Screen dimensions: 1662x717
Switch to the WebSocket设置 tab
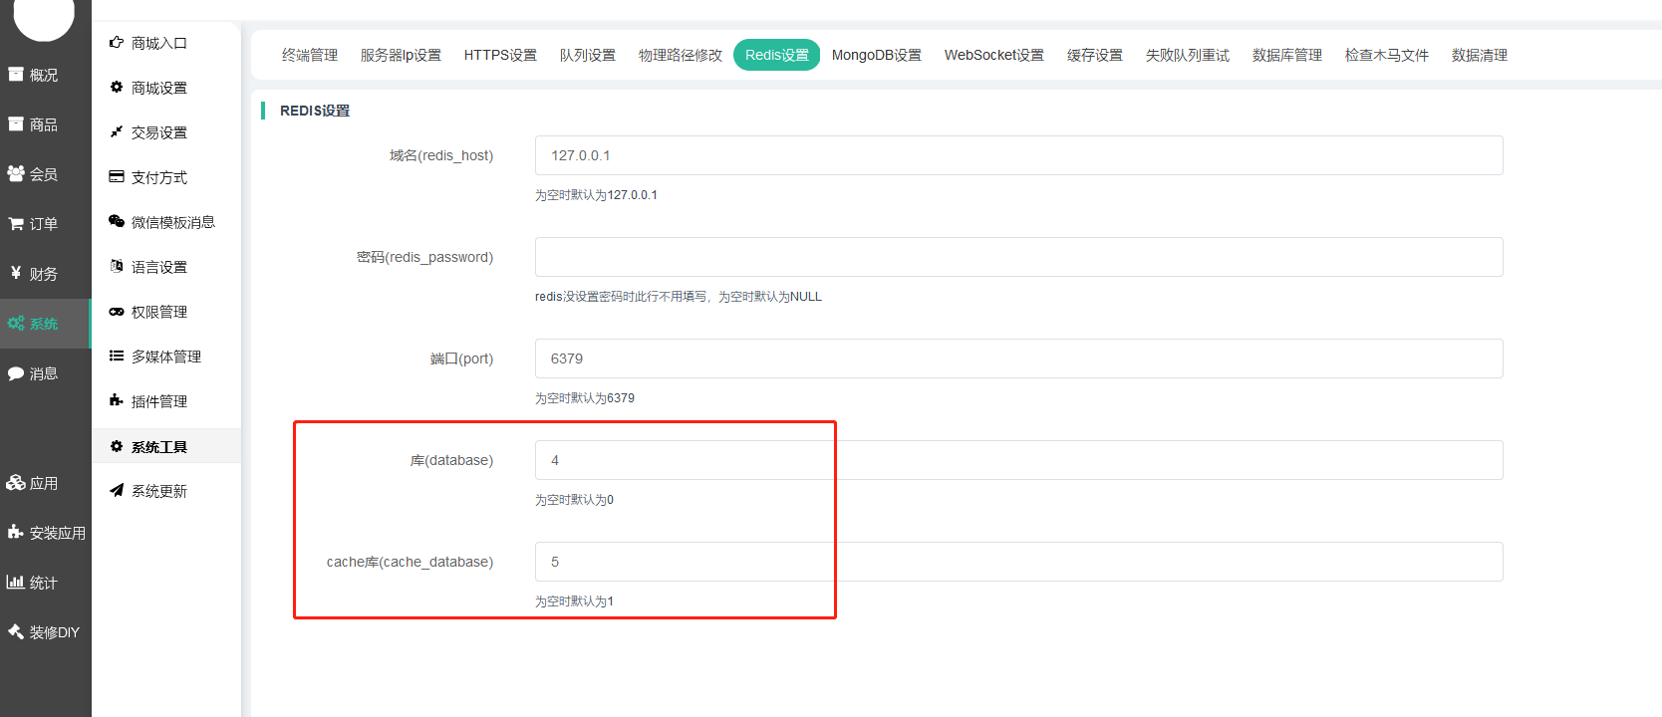point(993,55)
